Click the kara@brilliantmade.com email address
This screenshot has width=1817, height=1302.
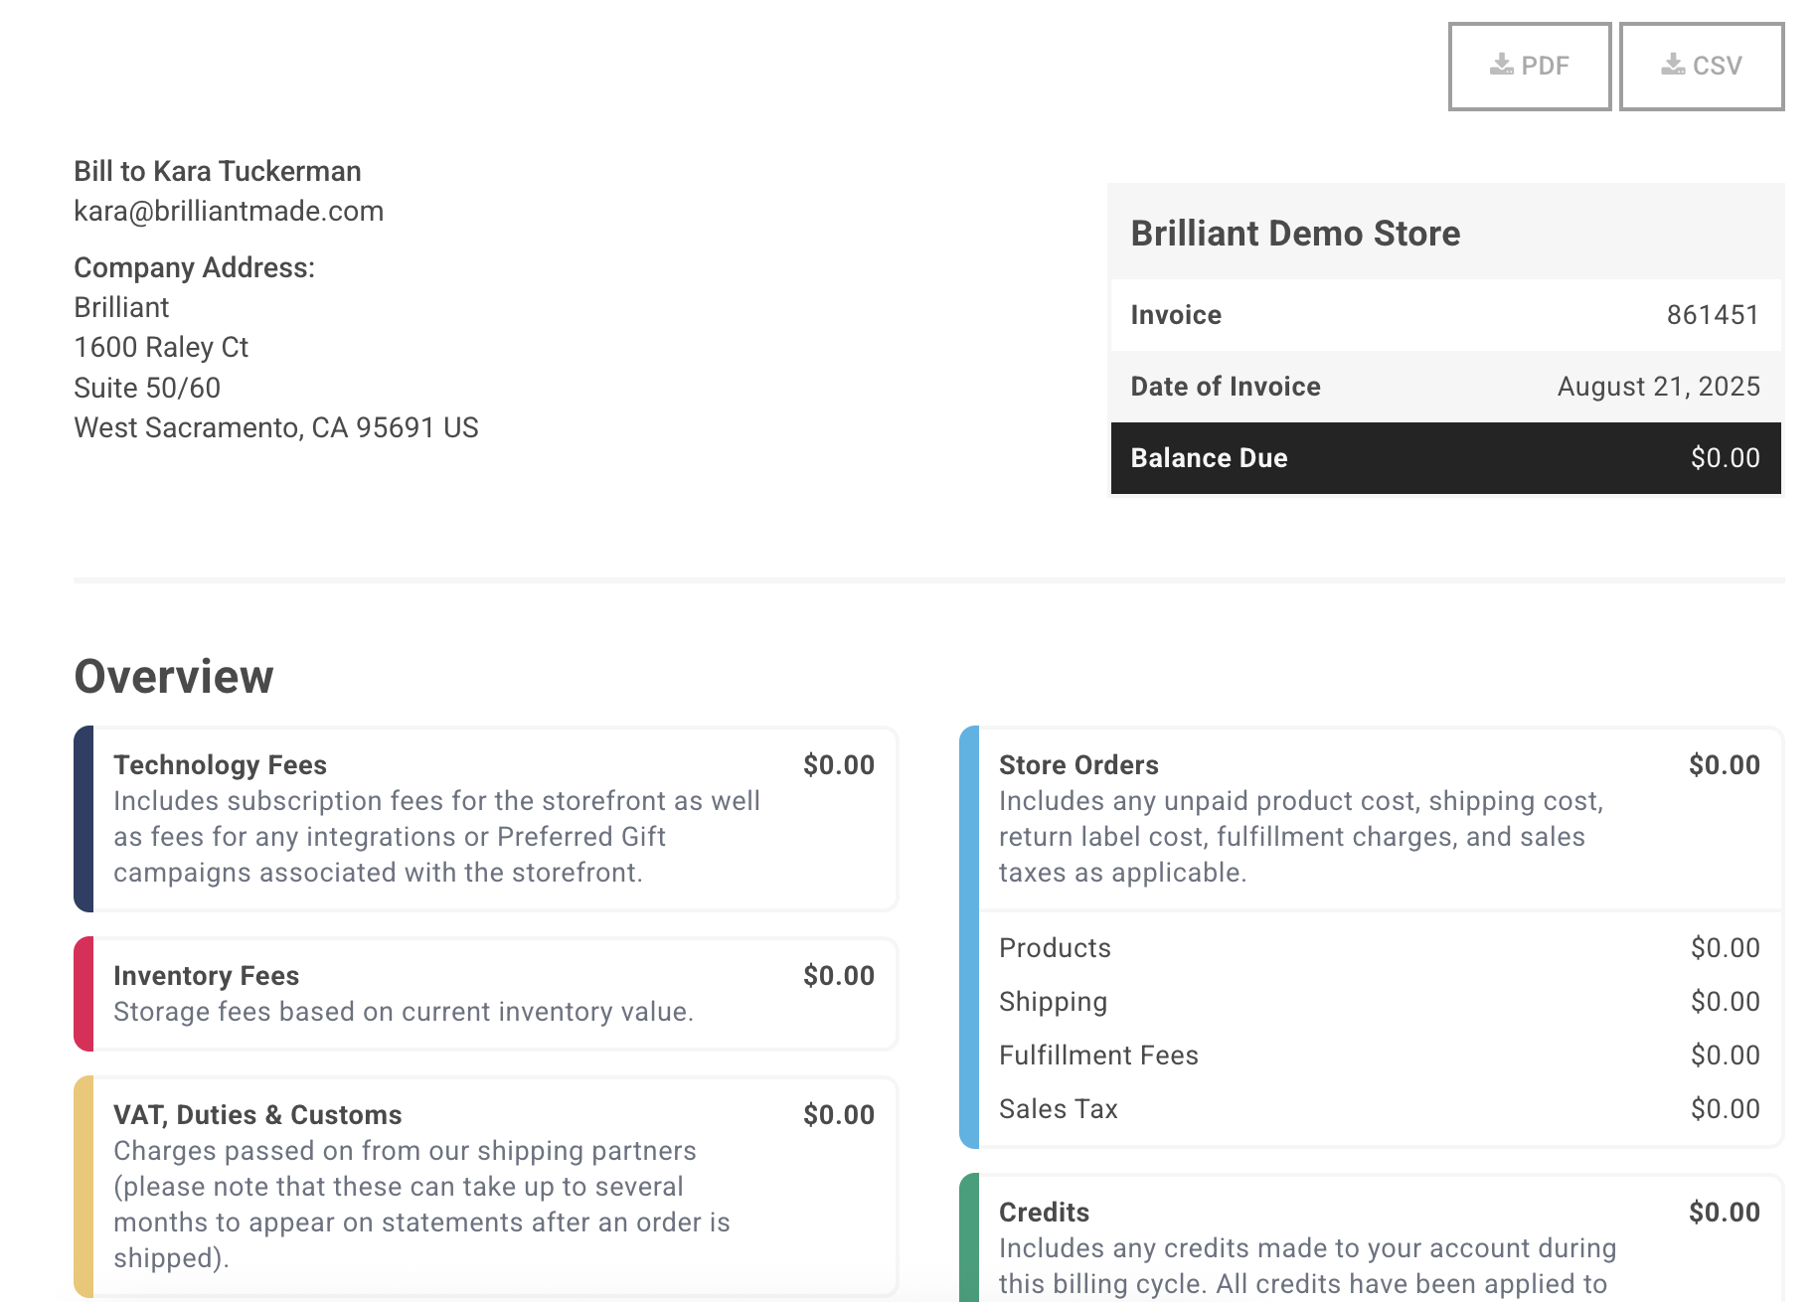(229, 211)
